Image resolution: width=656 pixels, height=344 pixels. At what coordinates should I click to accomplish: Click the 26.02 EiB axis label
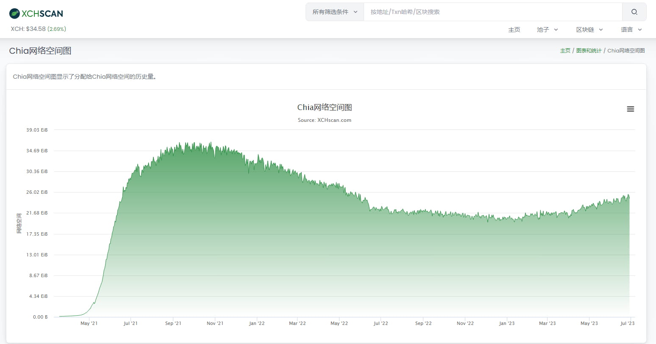tap(37, 192)
